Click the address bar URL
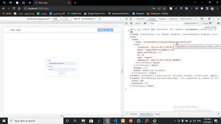 pos(38,8)
